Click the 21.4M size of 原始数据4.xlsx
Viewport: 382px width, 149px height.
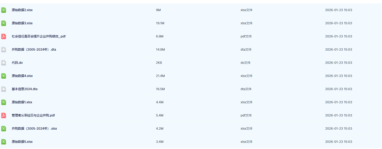pyautogui.click(x=160, y=76)
